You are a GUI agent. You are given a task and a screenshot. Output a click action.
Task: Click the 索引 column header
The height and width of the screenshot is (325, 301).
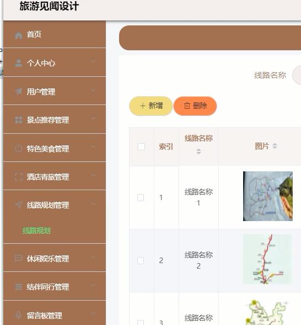[166, 147]
